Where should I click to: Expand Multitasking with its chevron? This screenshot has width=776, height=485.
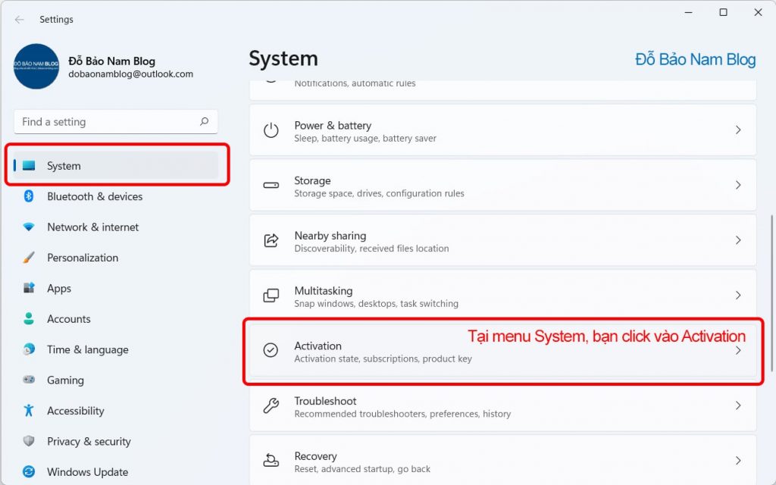737,295
